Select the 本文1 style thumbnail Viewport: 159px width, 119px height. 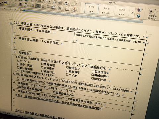[x=122, y=12]
